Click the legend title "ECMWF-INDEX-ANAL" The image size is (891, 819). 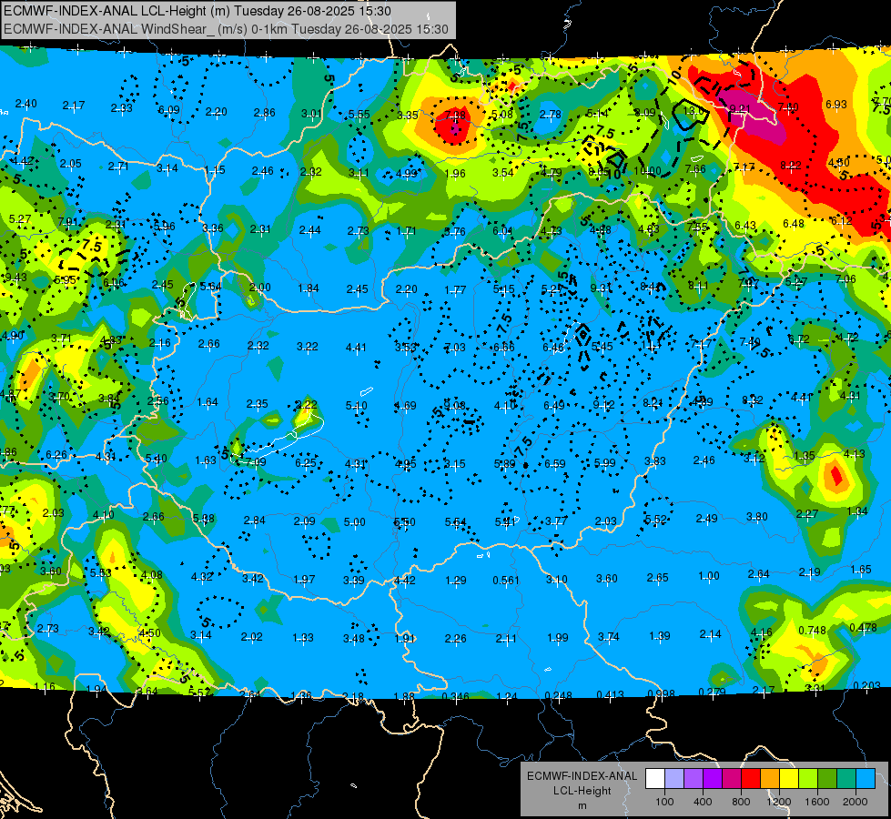click(582, 776)
